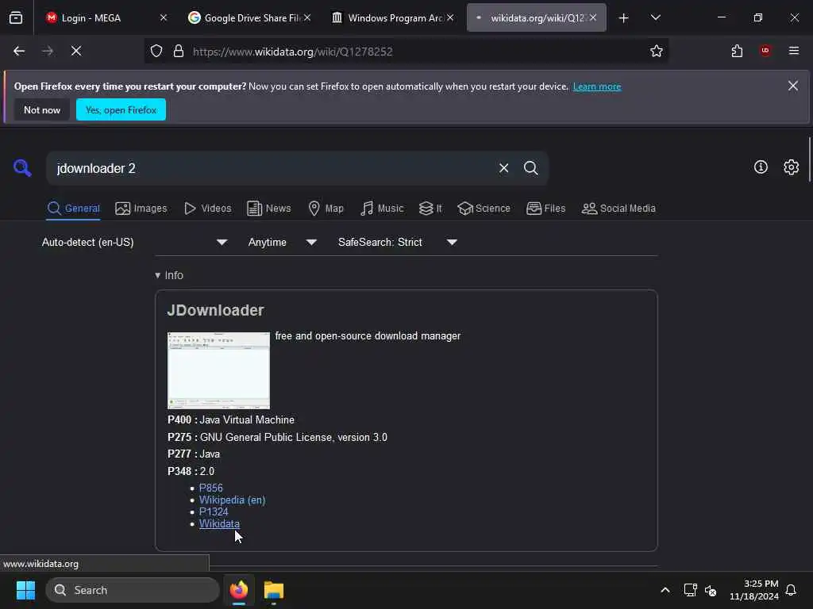Dismiss the Firefox restart notification bar
The height and width of the screenshot is (609, 813).
click(x=793, y=86)
